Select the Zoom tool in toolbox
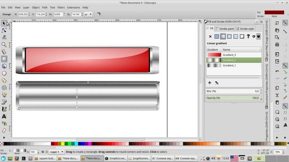This screenshot has height=162, width=289. click(4, 45)
